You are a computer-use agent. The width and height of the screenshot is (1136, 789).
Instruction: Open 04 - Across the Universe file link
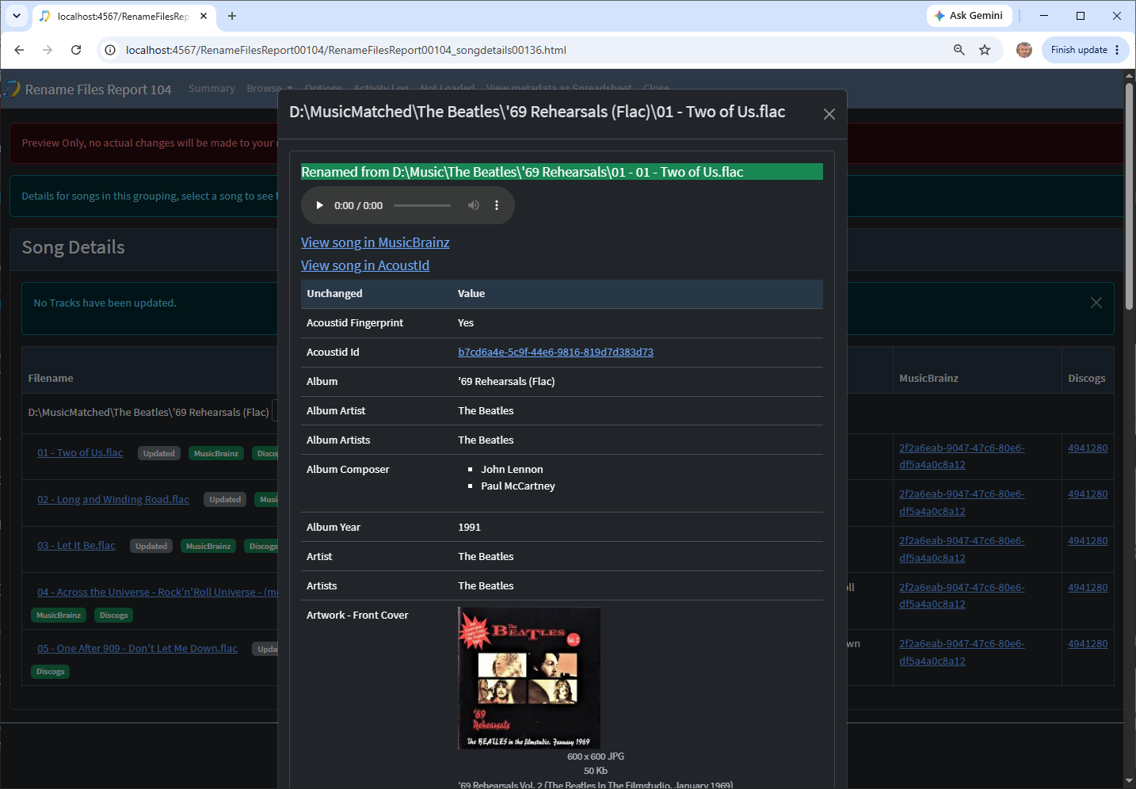158,593
